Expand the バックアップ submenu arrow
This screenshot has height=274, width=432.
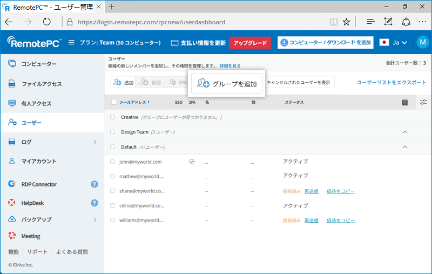tap(95, 219)
